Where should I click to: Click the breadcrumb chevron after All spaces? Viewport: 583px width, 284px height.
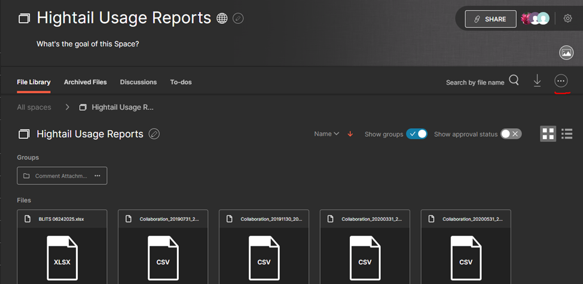tap(68, 107)
